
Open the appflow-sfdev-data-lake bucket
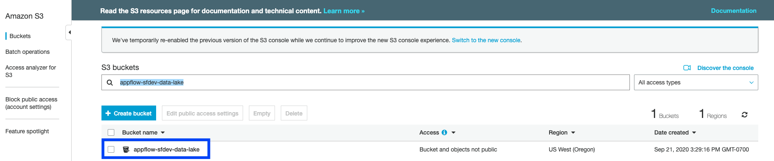click(x=166, y=149)
